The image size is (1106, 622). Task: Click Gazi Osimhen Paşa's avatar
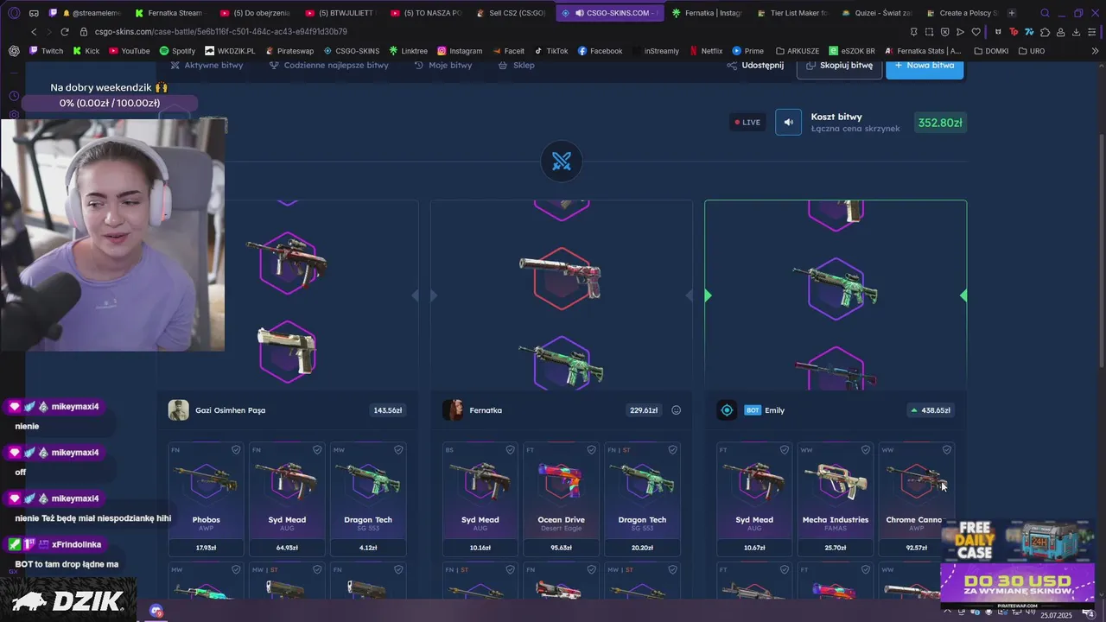click(x=179, y=410)
